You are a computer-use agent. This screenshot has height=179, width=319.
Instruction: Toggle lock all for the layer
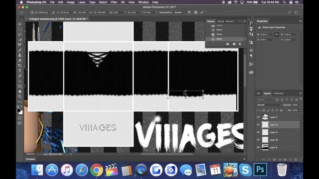click(x=281, y=110)
